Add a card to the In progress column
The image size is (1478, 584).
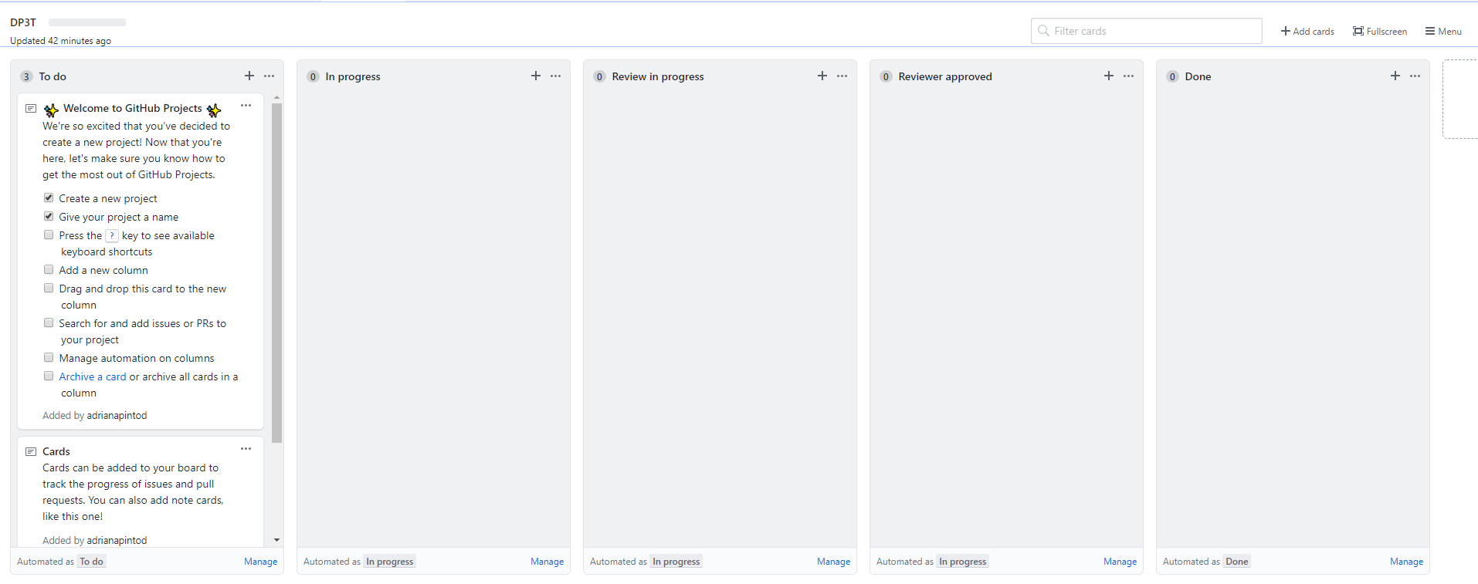click(536, 76)
